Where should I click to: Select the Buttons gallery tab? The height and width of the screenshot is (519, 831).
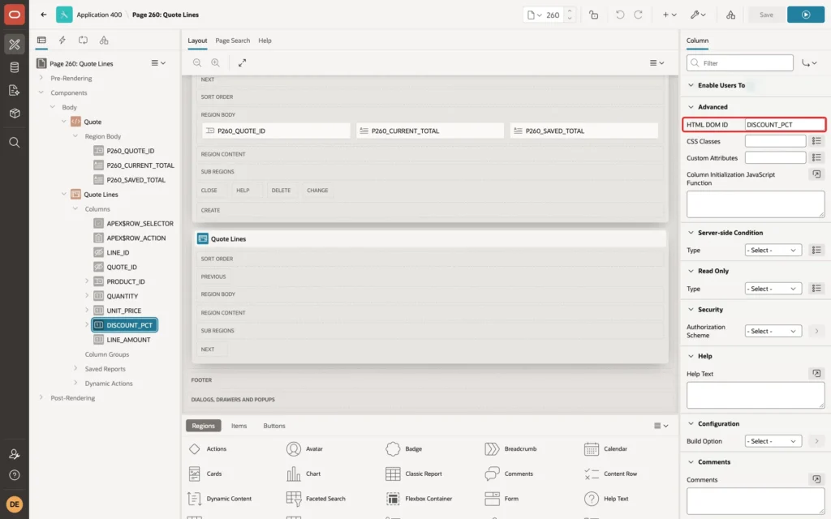(x=274, y=426)
